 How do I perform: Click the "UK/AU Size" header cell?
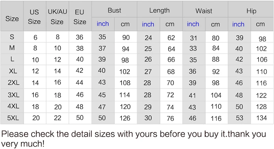[x=57, y=17]
